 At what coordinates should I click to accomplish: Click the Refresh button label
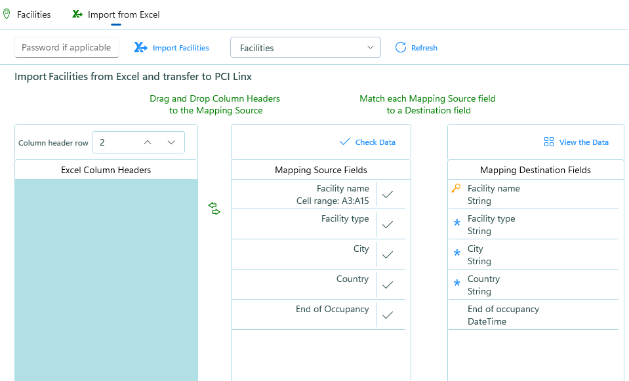(424, 48)
